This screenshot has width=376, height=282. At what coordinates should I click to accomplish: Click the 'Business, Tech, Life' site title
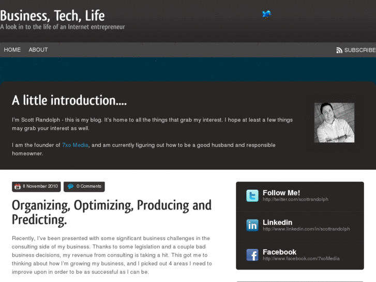point(52,15)
